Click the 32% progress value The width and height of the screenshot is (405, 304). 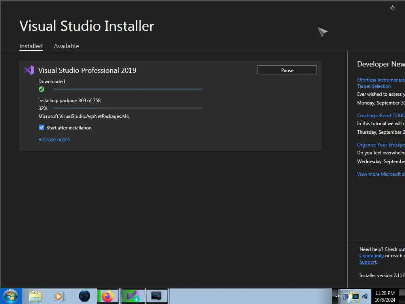(x=43, y=108)
